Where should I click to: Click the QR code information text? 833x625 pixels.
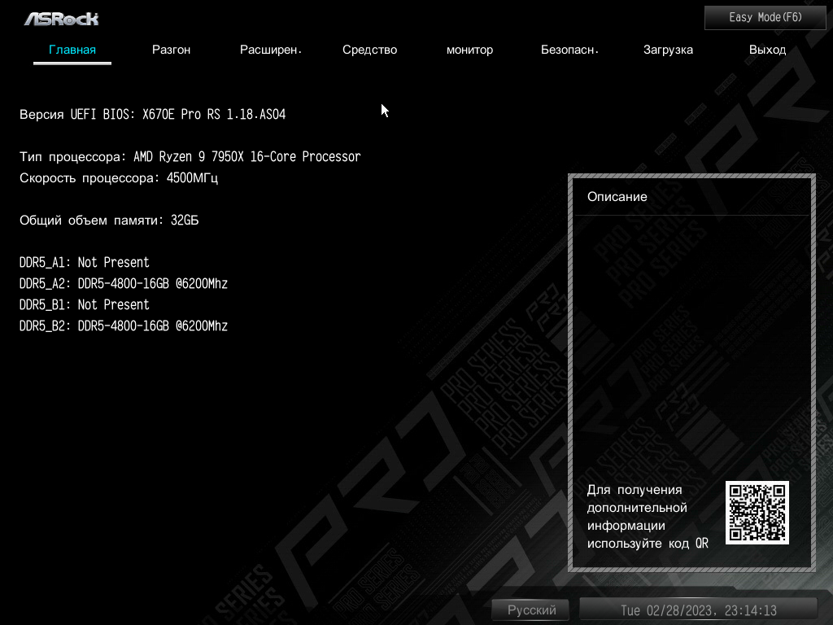pyautogui.click(x=648, y=517)
